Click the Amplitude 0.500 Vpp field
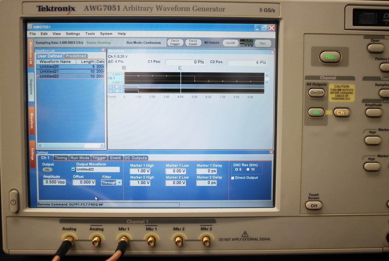This screenshot has height=261, width=389. point(54,182)
